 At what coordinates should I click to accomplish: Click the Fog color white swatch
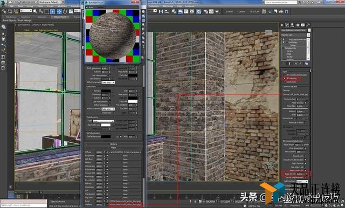133,101
